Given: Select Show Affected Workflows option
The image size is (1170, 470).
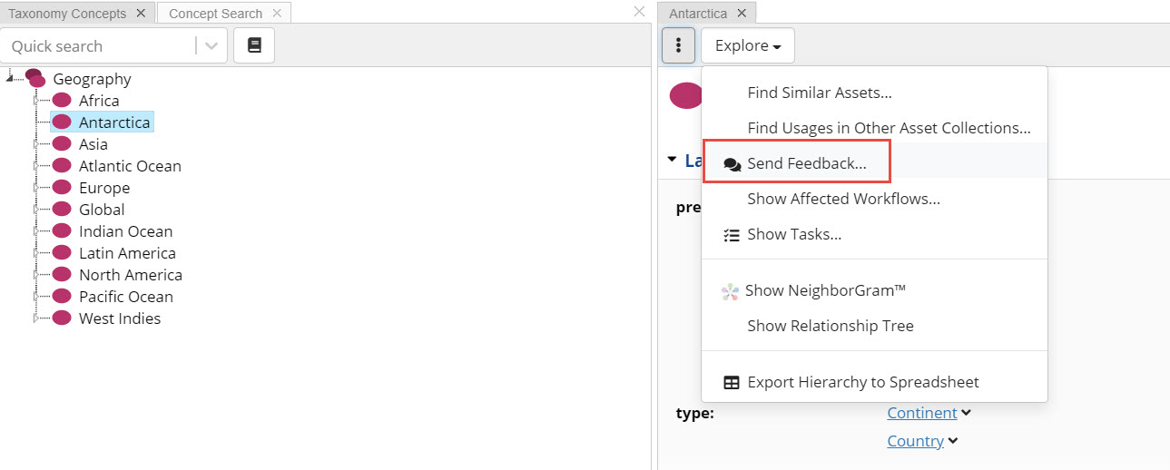Looking at the screenshot, I should [843, 199].
